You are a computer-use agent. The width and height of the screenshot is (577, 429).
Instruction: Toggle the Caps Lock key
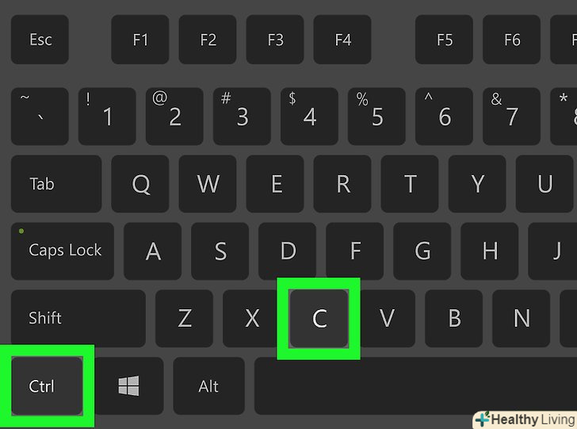pyautogui.click(x=63, y=251)
